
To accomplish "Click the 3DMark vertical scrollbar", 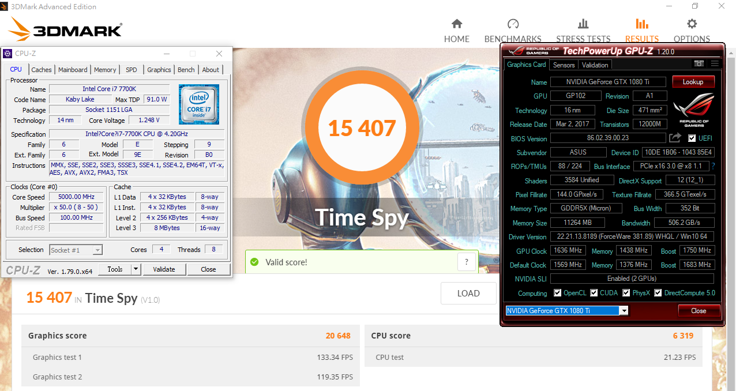I will (731, 219).
